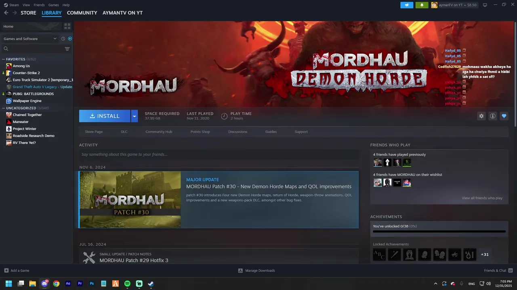Image resolution: width=517 pixels, height=290 pixels.
Task: Open the green notifications bell
Action: click(422, 5)
